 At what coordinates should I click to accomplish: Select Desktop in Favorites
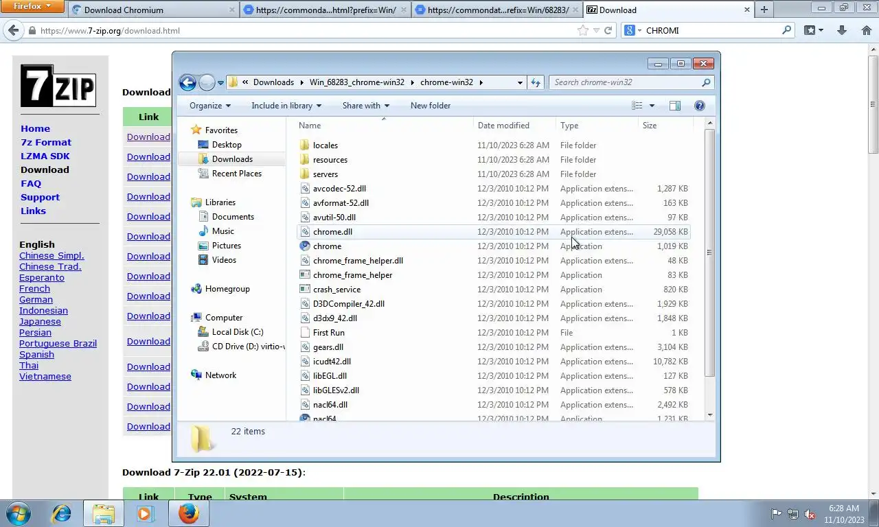pos(227,145)
